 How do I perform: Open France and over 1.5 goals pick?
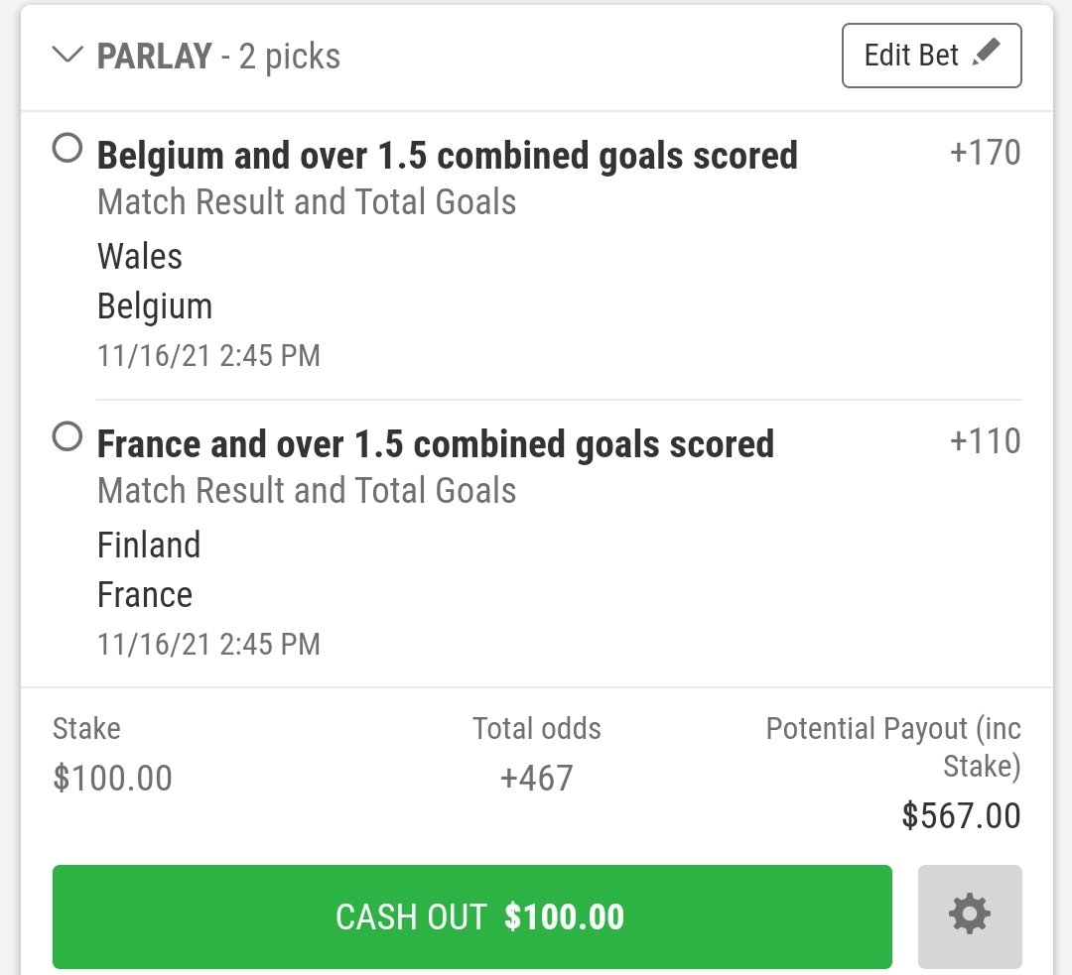(x=436, y=444)
